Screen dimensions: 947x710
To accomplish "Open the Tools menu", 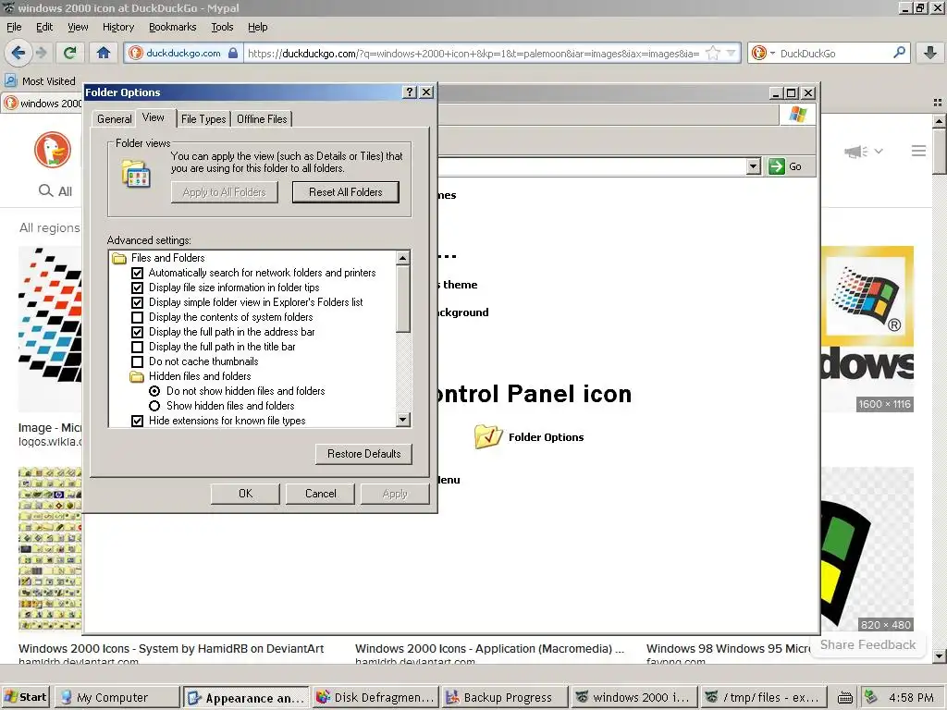I will click(222, 27).
